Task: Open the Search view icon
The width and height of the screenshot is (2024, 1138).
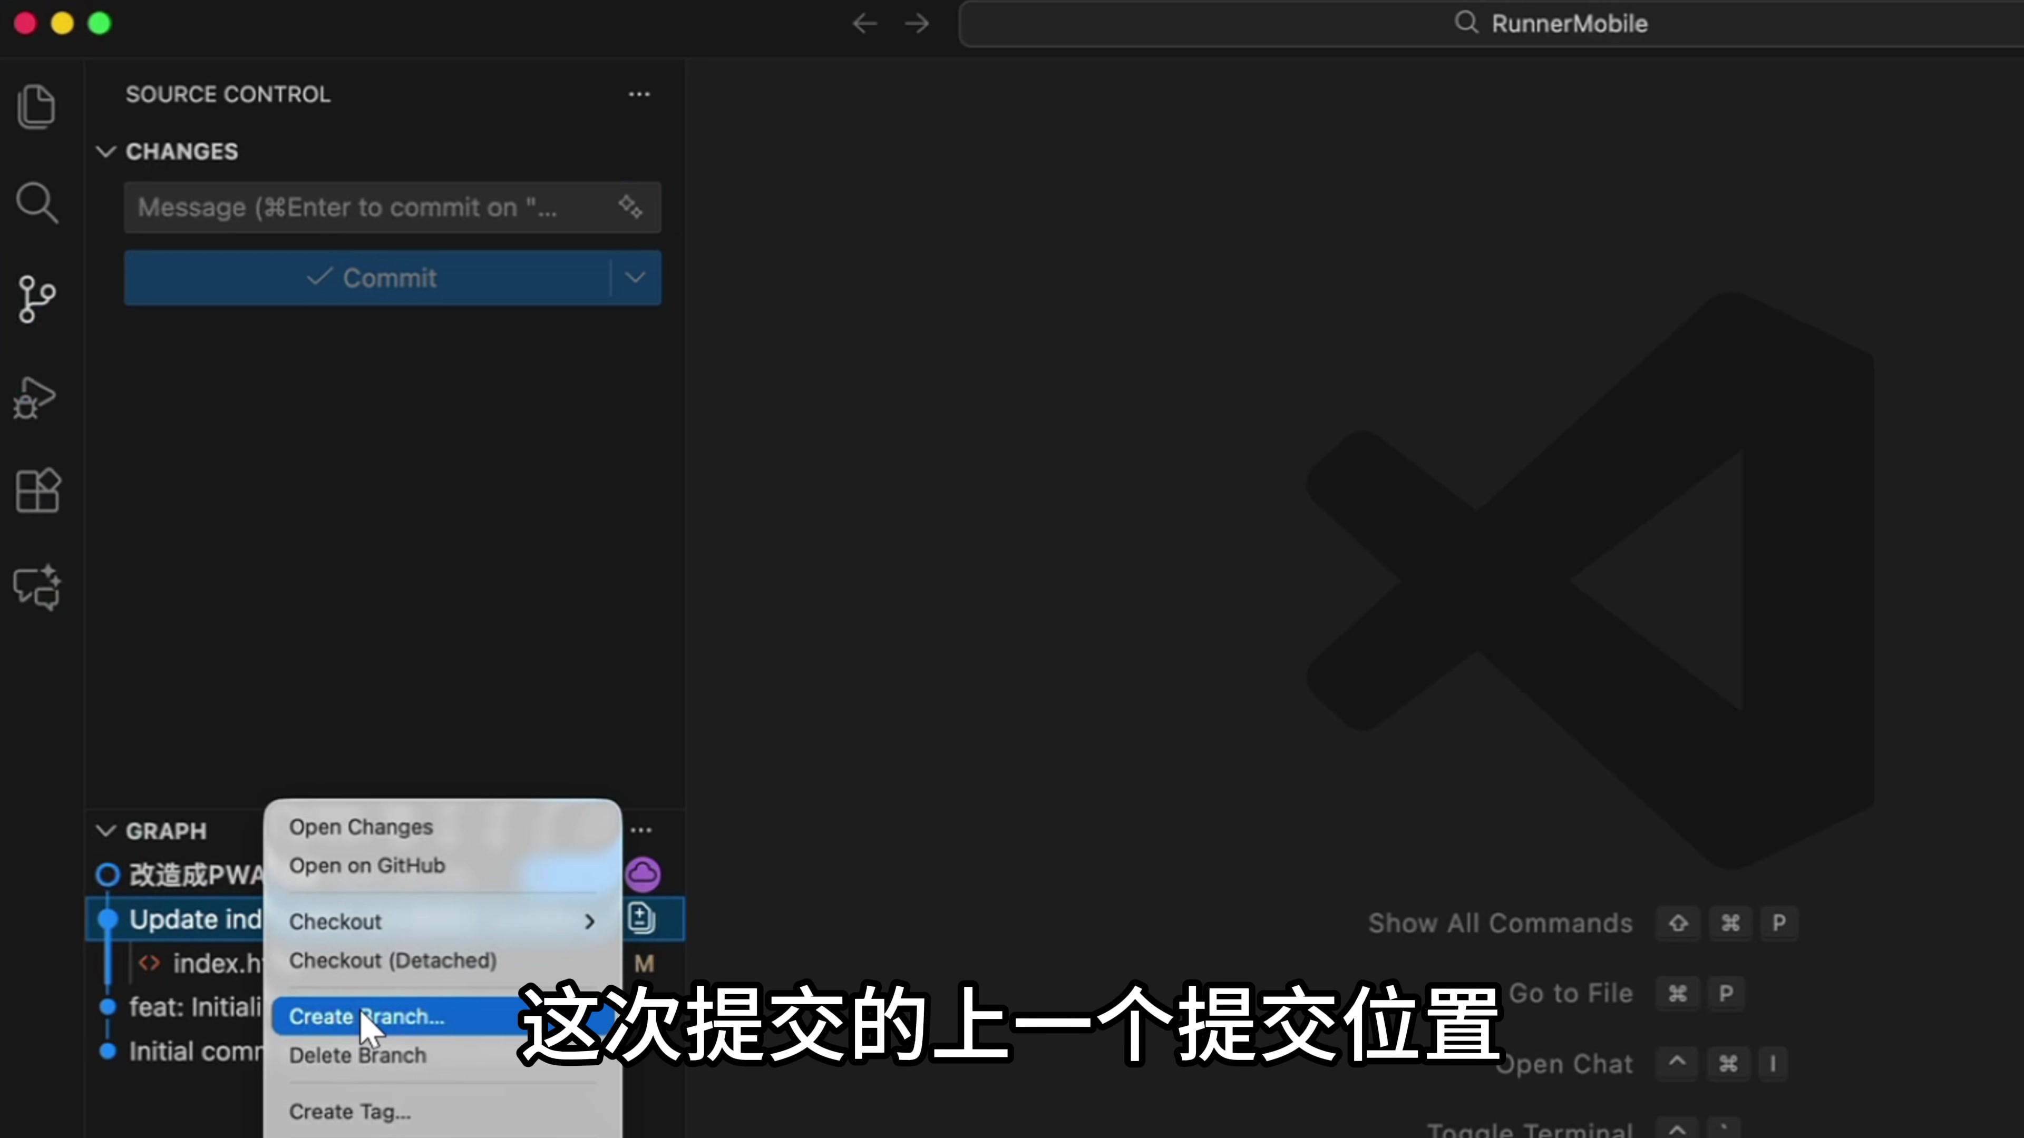Action: pos(36,203)
